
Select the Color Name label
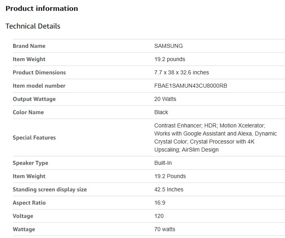[x=28, y=112]
